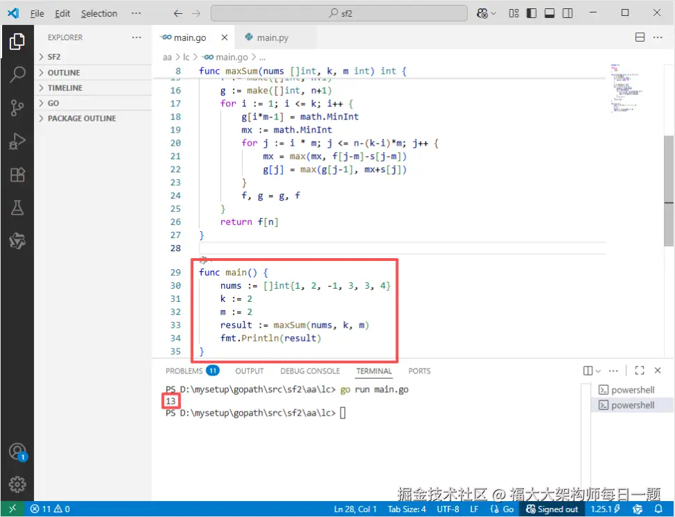Click the VS Code logo icon

coord(13,13)
